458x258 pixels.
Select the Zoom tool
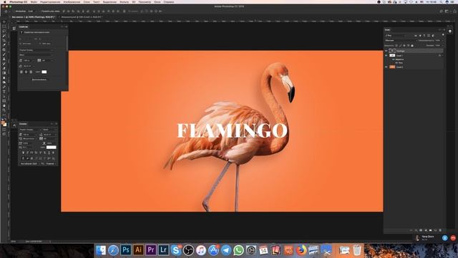(4, 110)
